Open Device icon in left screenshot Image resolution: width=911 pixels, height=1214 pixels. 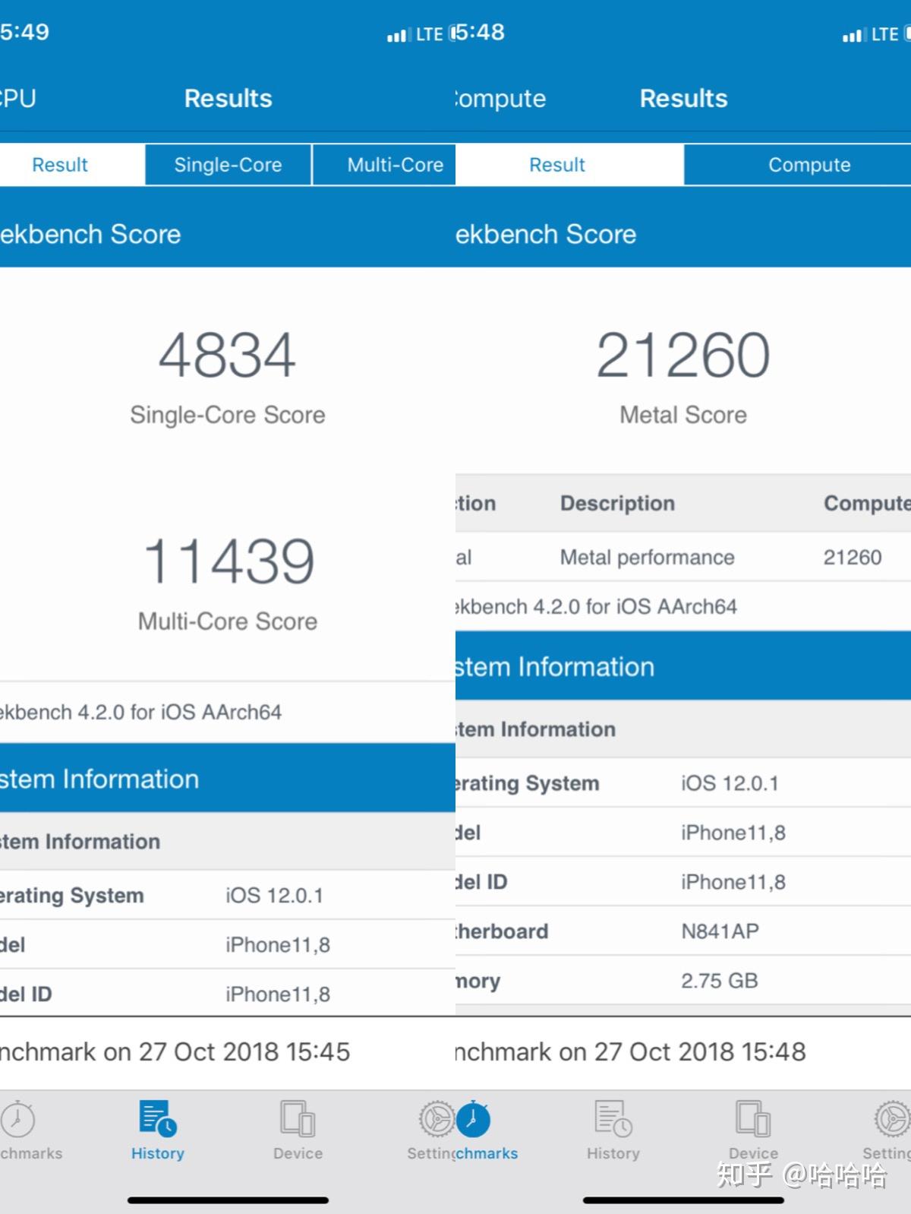(x=298, y=1119)
